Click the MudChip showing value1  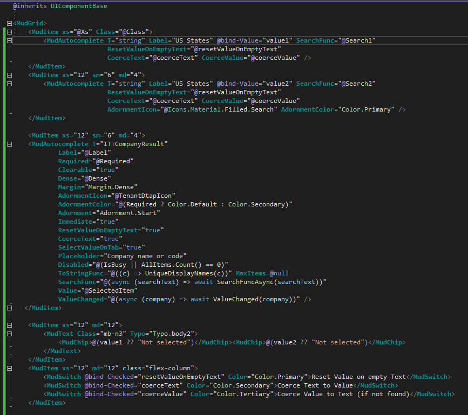(x=145, y=343)
